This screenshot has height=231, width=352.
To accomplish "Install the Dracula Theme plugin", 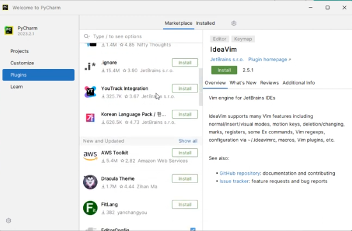I will click(x=185, y=179).
